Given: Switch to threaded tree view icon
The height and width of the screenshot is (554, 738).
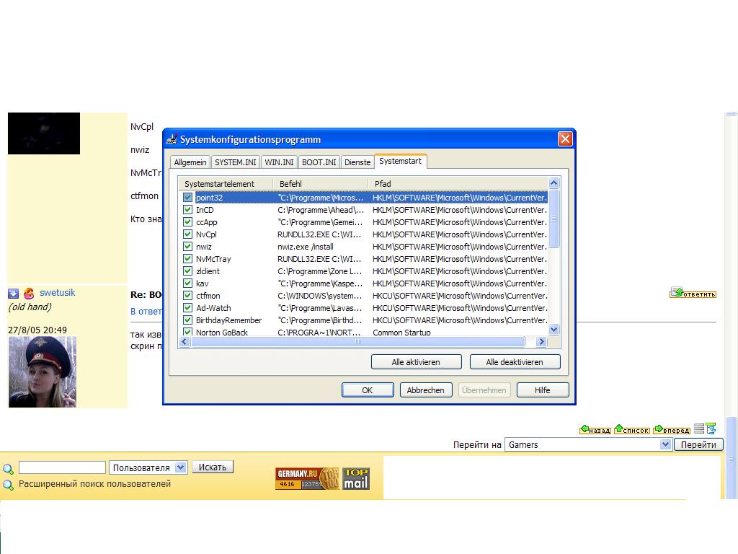Looking at the screenshot, I should [x=711, y=428].
